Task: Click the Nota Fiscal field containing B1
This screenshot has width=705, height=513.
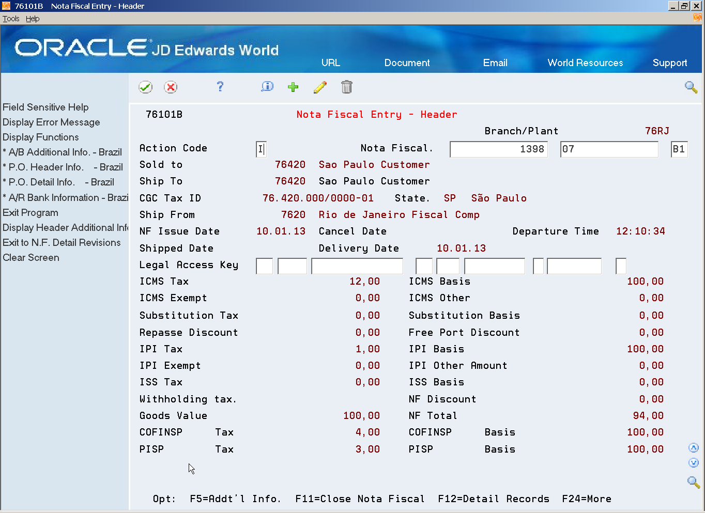Action: coord(679,149)
